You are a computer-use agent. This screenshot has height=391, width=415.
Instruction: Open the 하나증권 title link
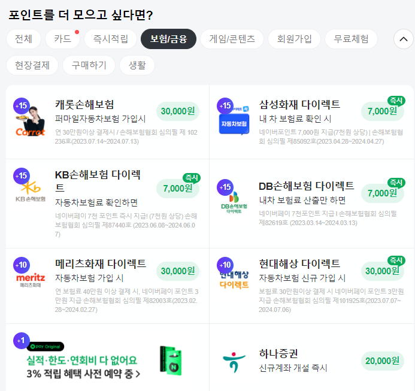point(278,354)
